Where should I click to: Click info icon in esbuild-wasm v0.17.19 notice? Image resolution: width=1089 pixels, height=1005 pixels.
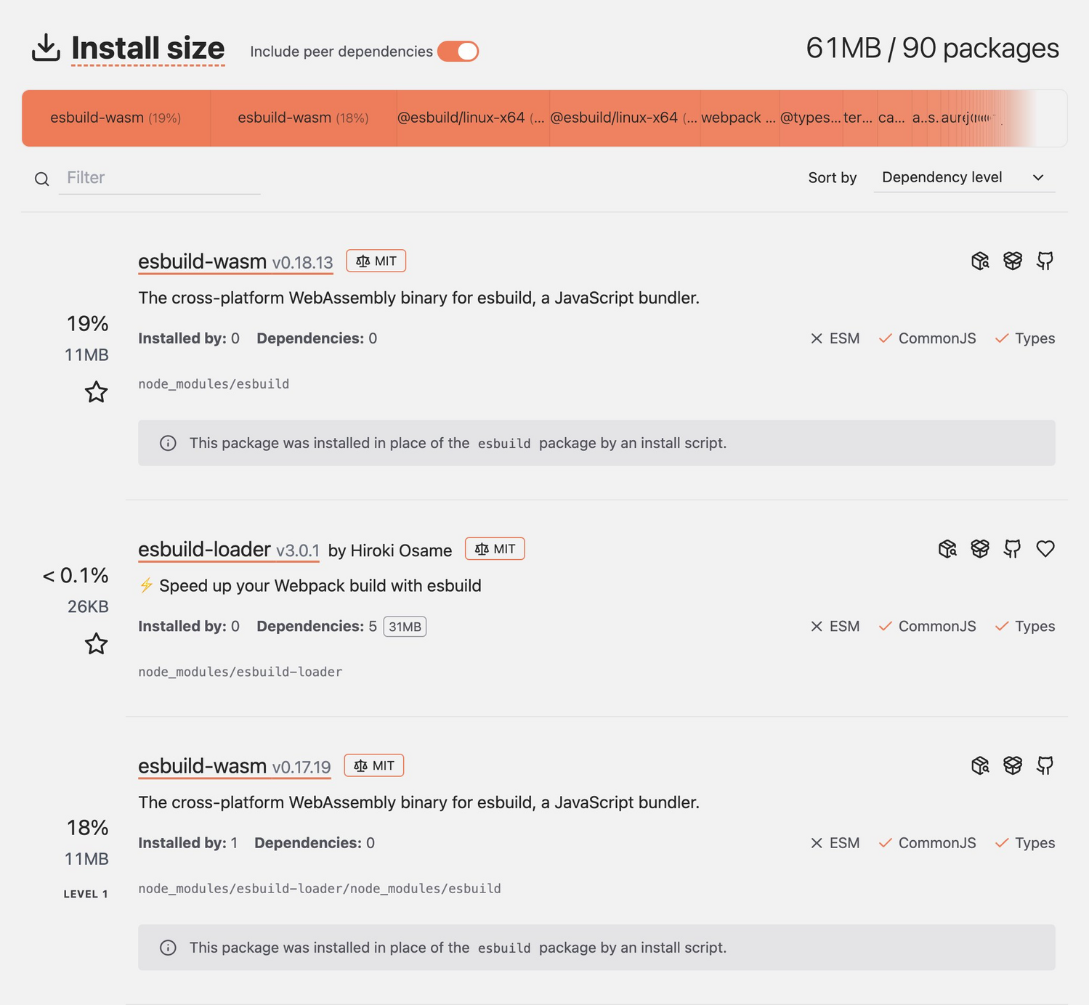coord(168,948)
